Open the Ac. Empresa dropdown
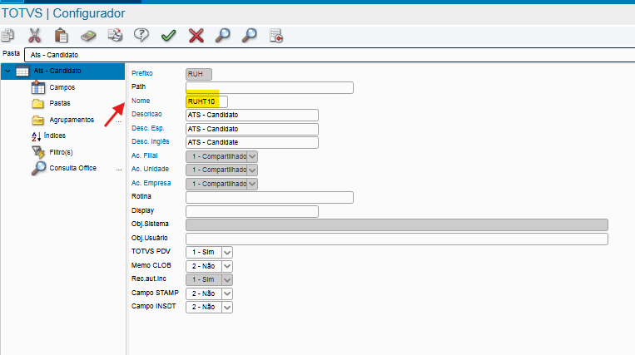Image resolution: width=635 pixels, height=355 pixels. [252, 184]
